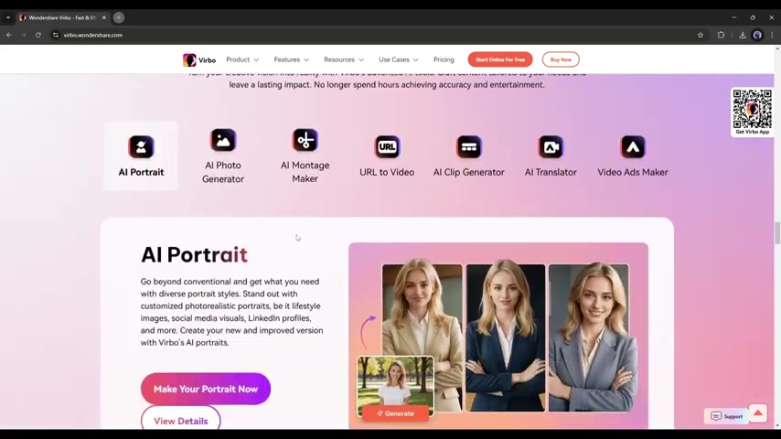
Task: Select the AI Portrait tab label
Action: (141, 172)
